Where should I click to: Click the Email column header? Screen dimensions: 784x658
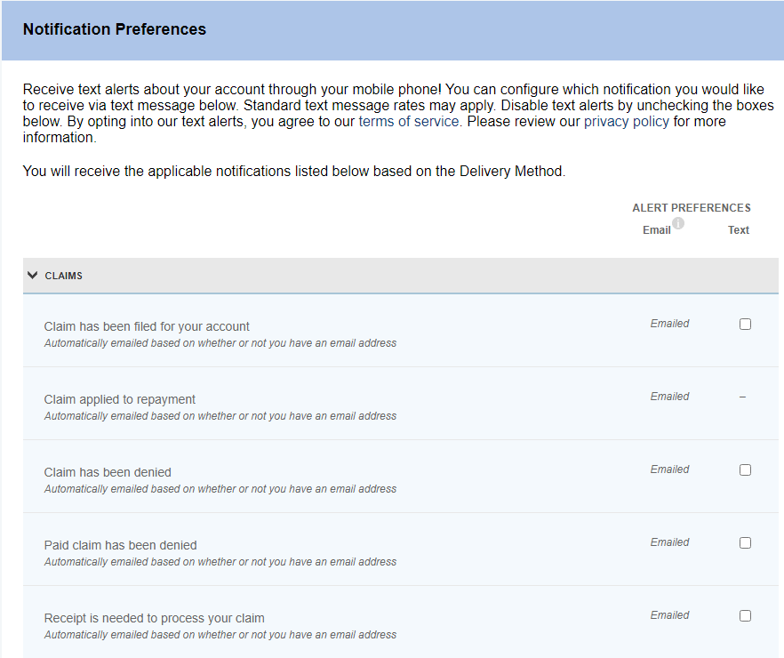tap(657, 230)
